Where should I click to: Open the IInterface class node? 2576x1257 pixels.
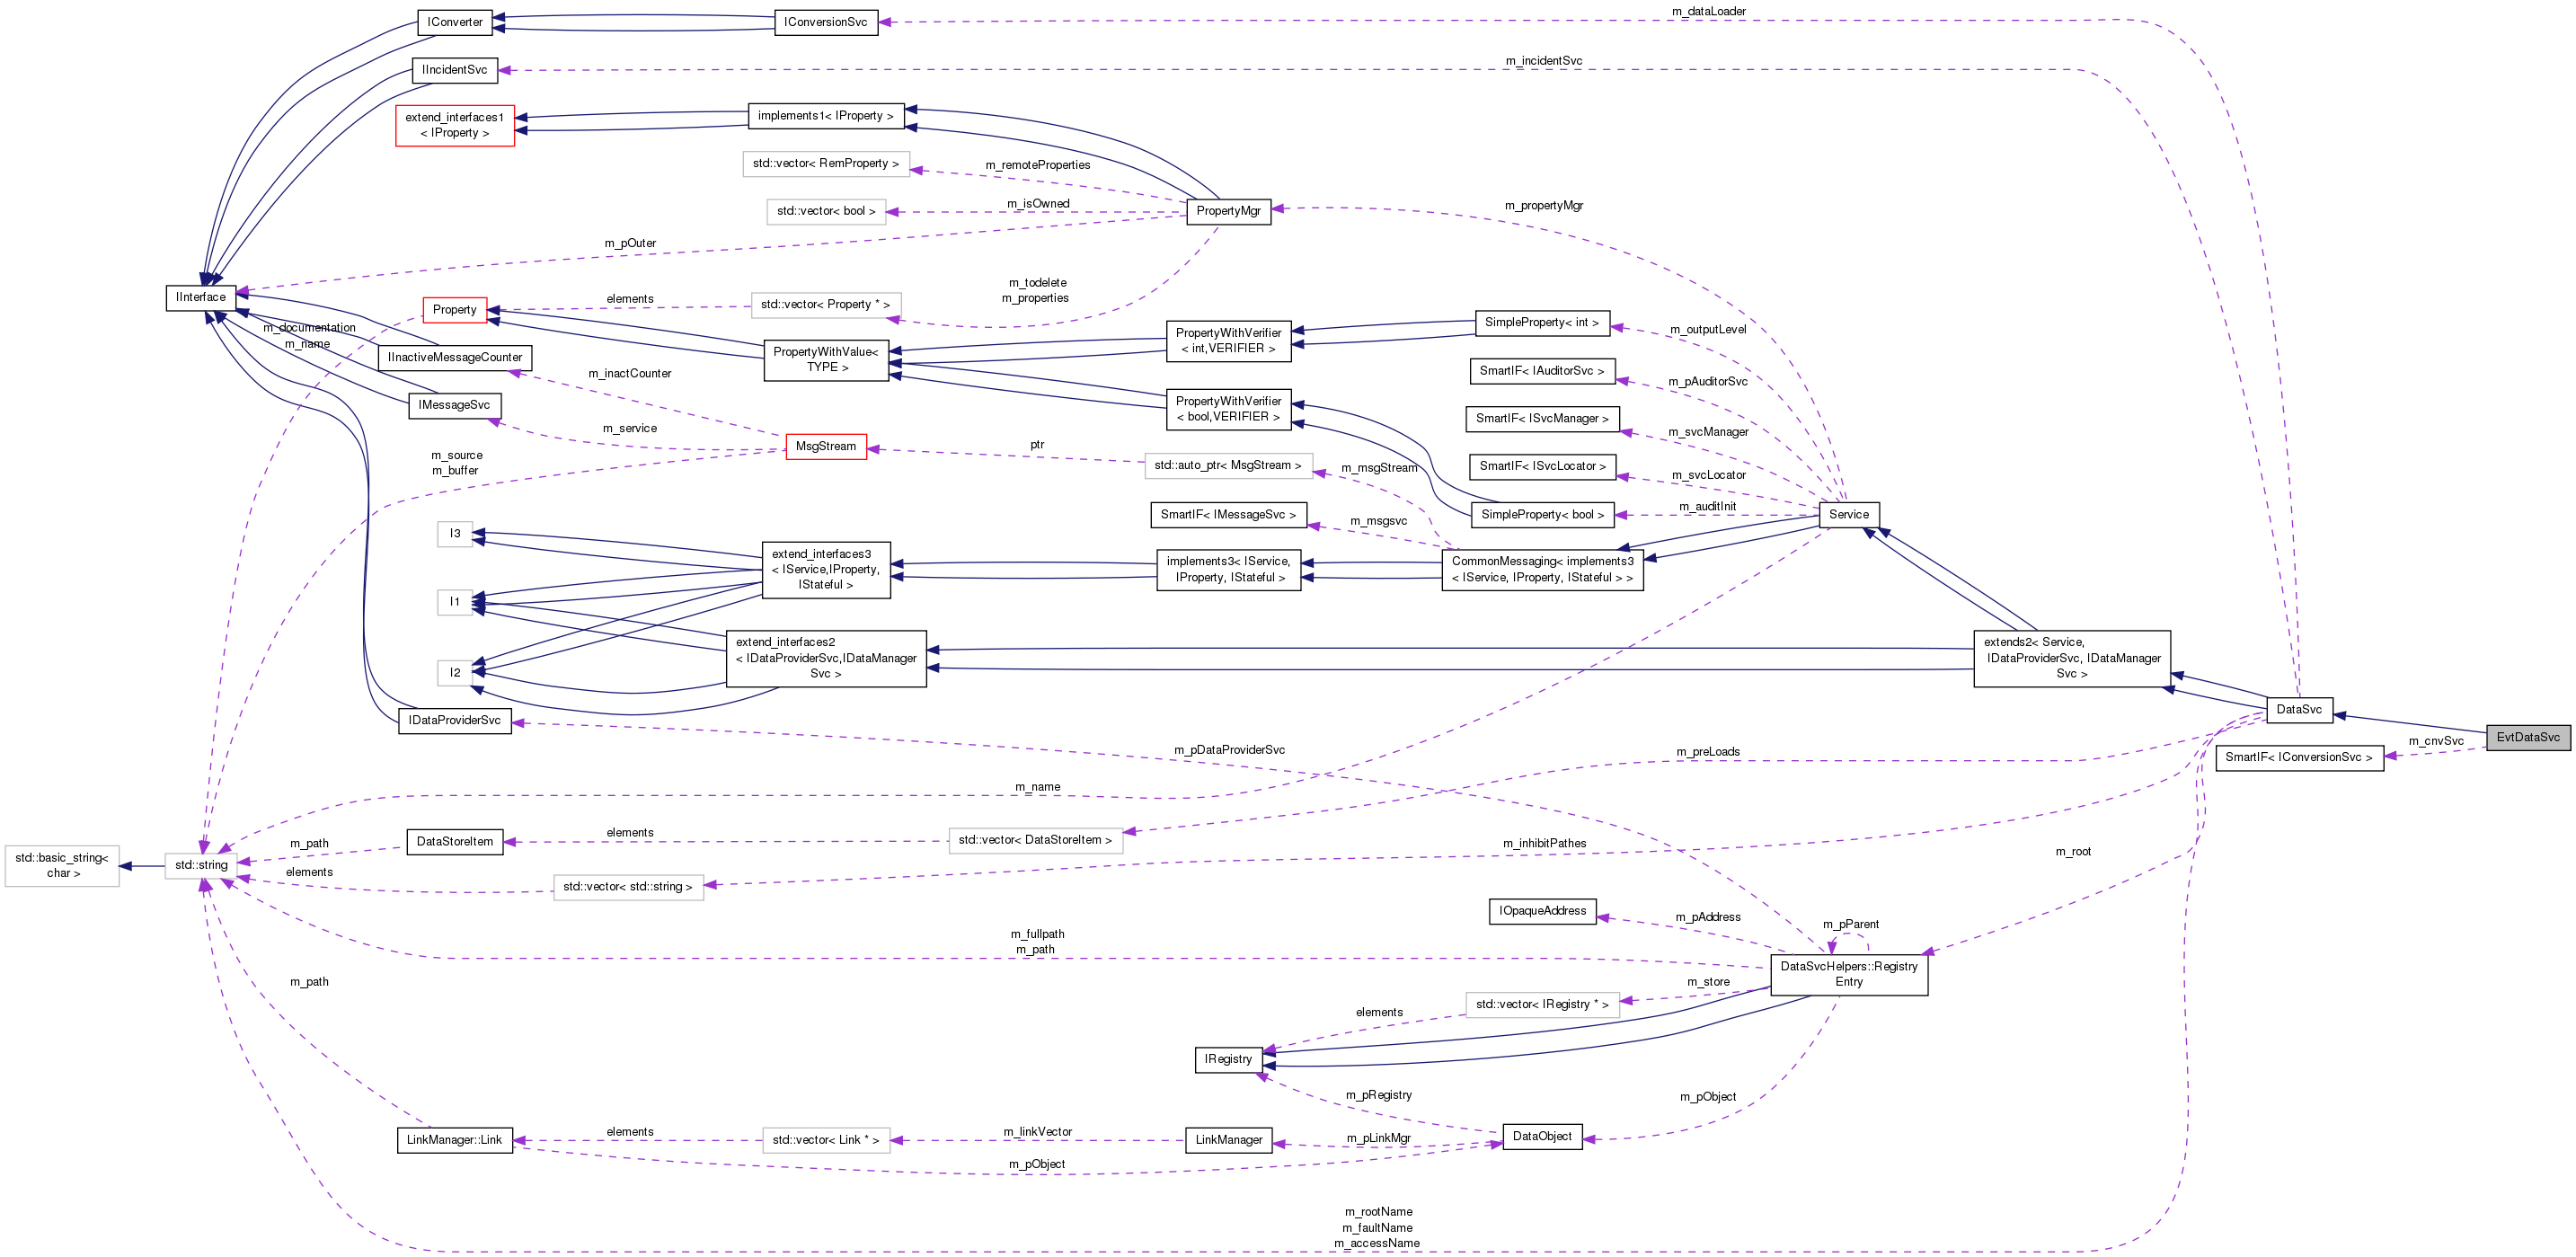point(200,297)
